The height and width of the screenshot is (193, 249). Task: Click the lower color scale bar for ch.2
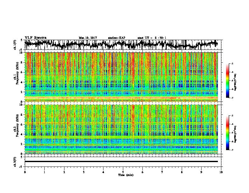(227, 133)
